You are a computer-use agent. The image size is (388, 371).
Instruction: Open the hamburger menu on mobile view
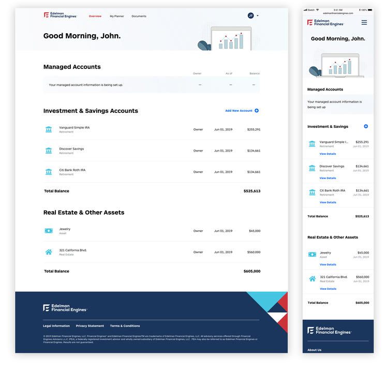coord(364,23)
